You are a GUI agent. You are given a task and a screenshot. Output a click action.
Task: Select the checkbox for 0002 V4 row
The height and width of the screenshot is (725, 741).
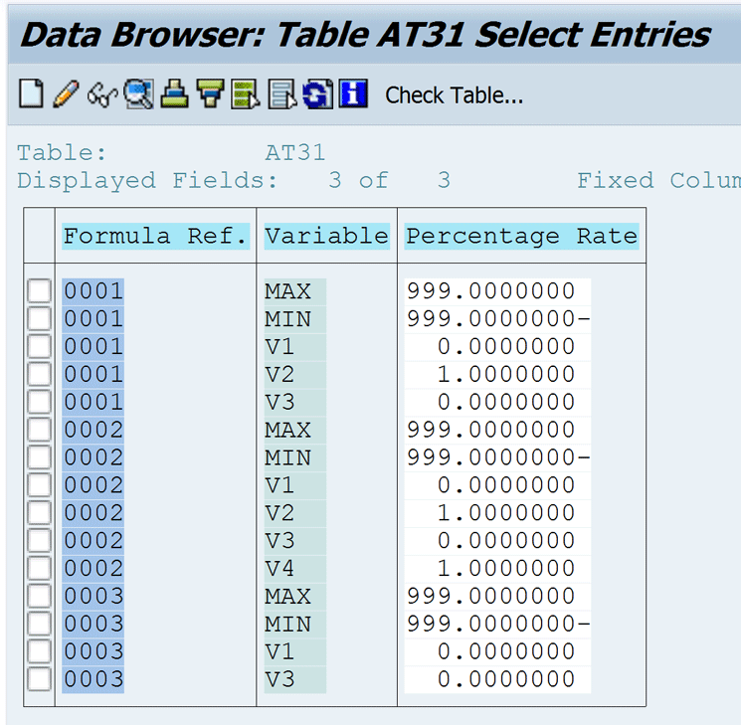pyautogui.click(x=39, y=568)
